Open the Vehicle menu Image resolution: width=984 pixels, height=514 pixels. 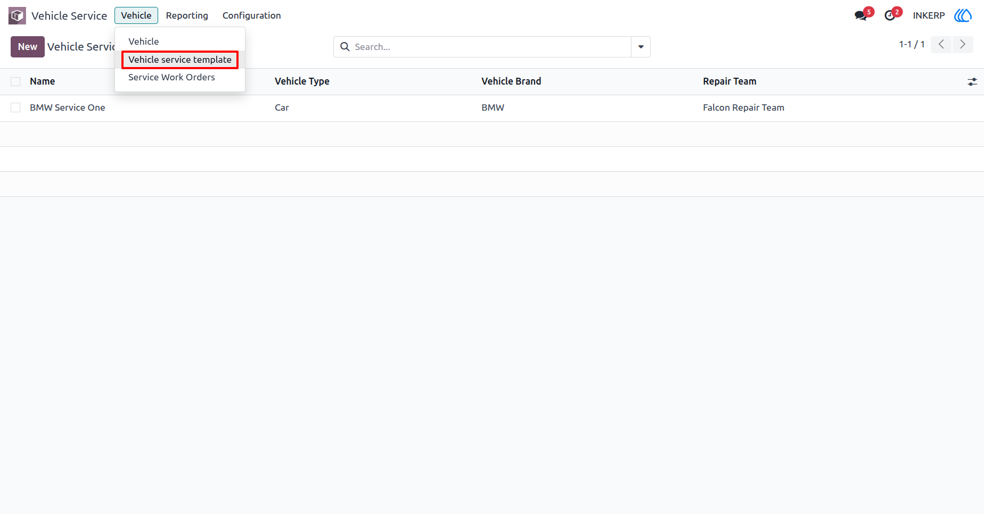pyautogui.click(x=136, y=15)
